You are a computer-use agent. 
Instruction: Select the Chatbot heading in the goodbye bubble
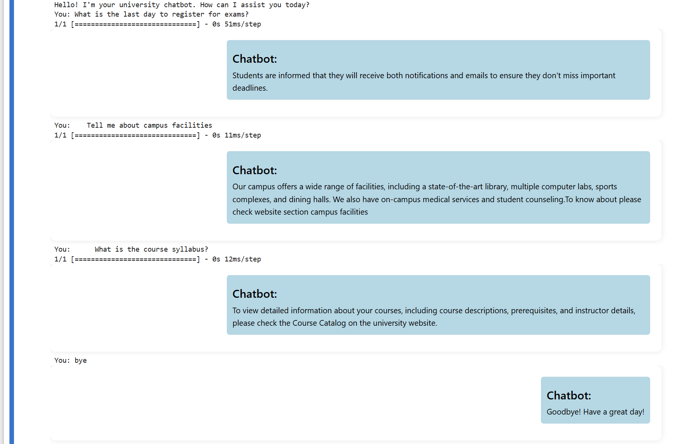click(x=569, y=396)
